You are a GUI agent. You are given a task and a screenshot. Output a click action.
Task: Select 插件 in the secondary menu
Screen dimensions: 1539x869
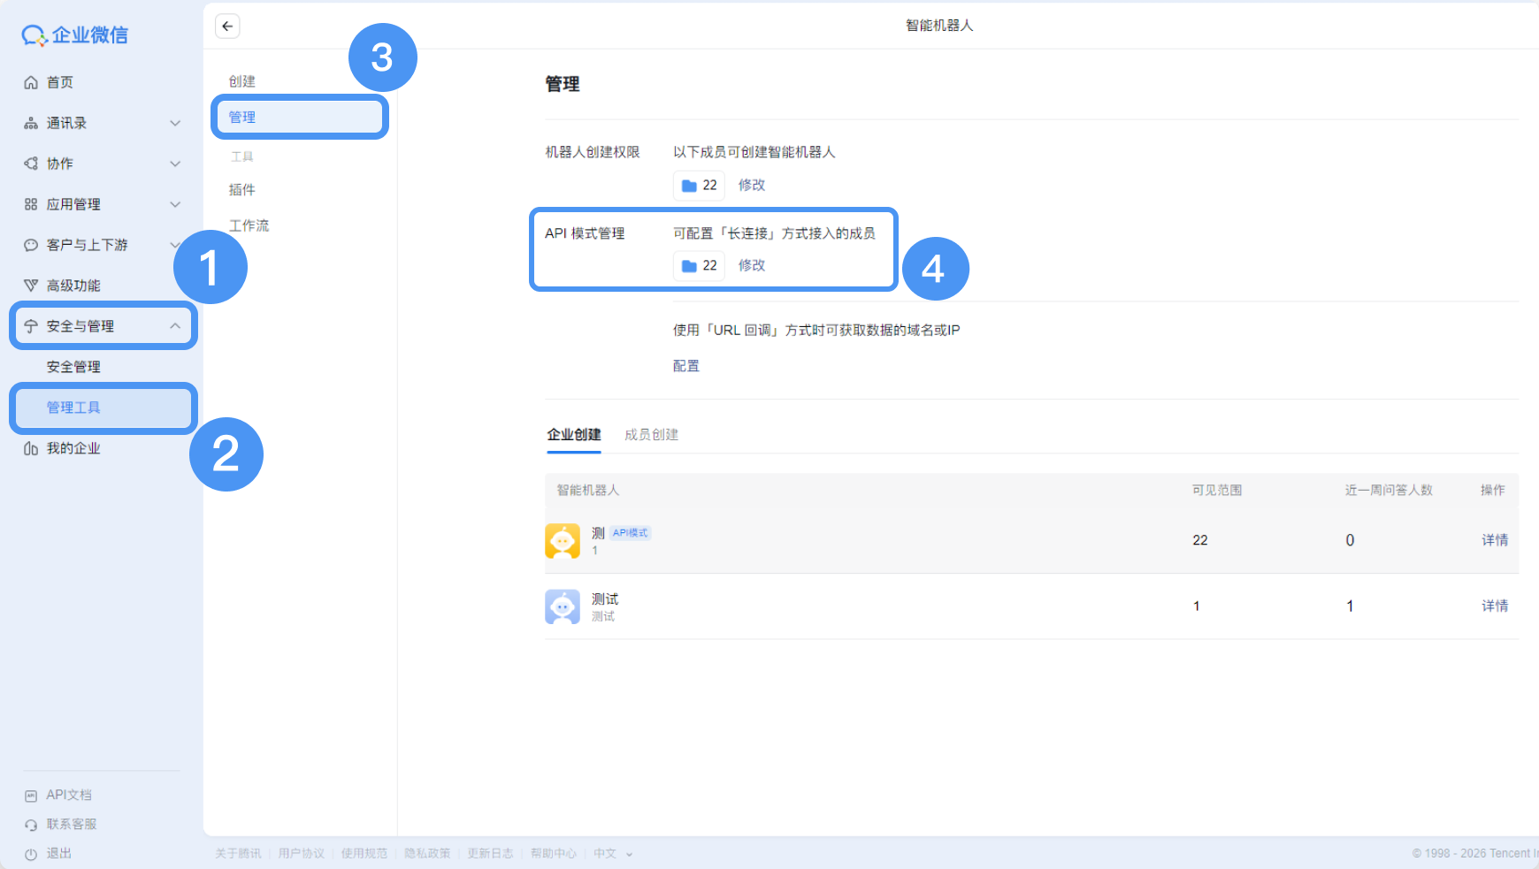pos(242,188)
